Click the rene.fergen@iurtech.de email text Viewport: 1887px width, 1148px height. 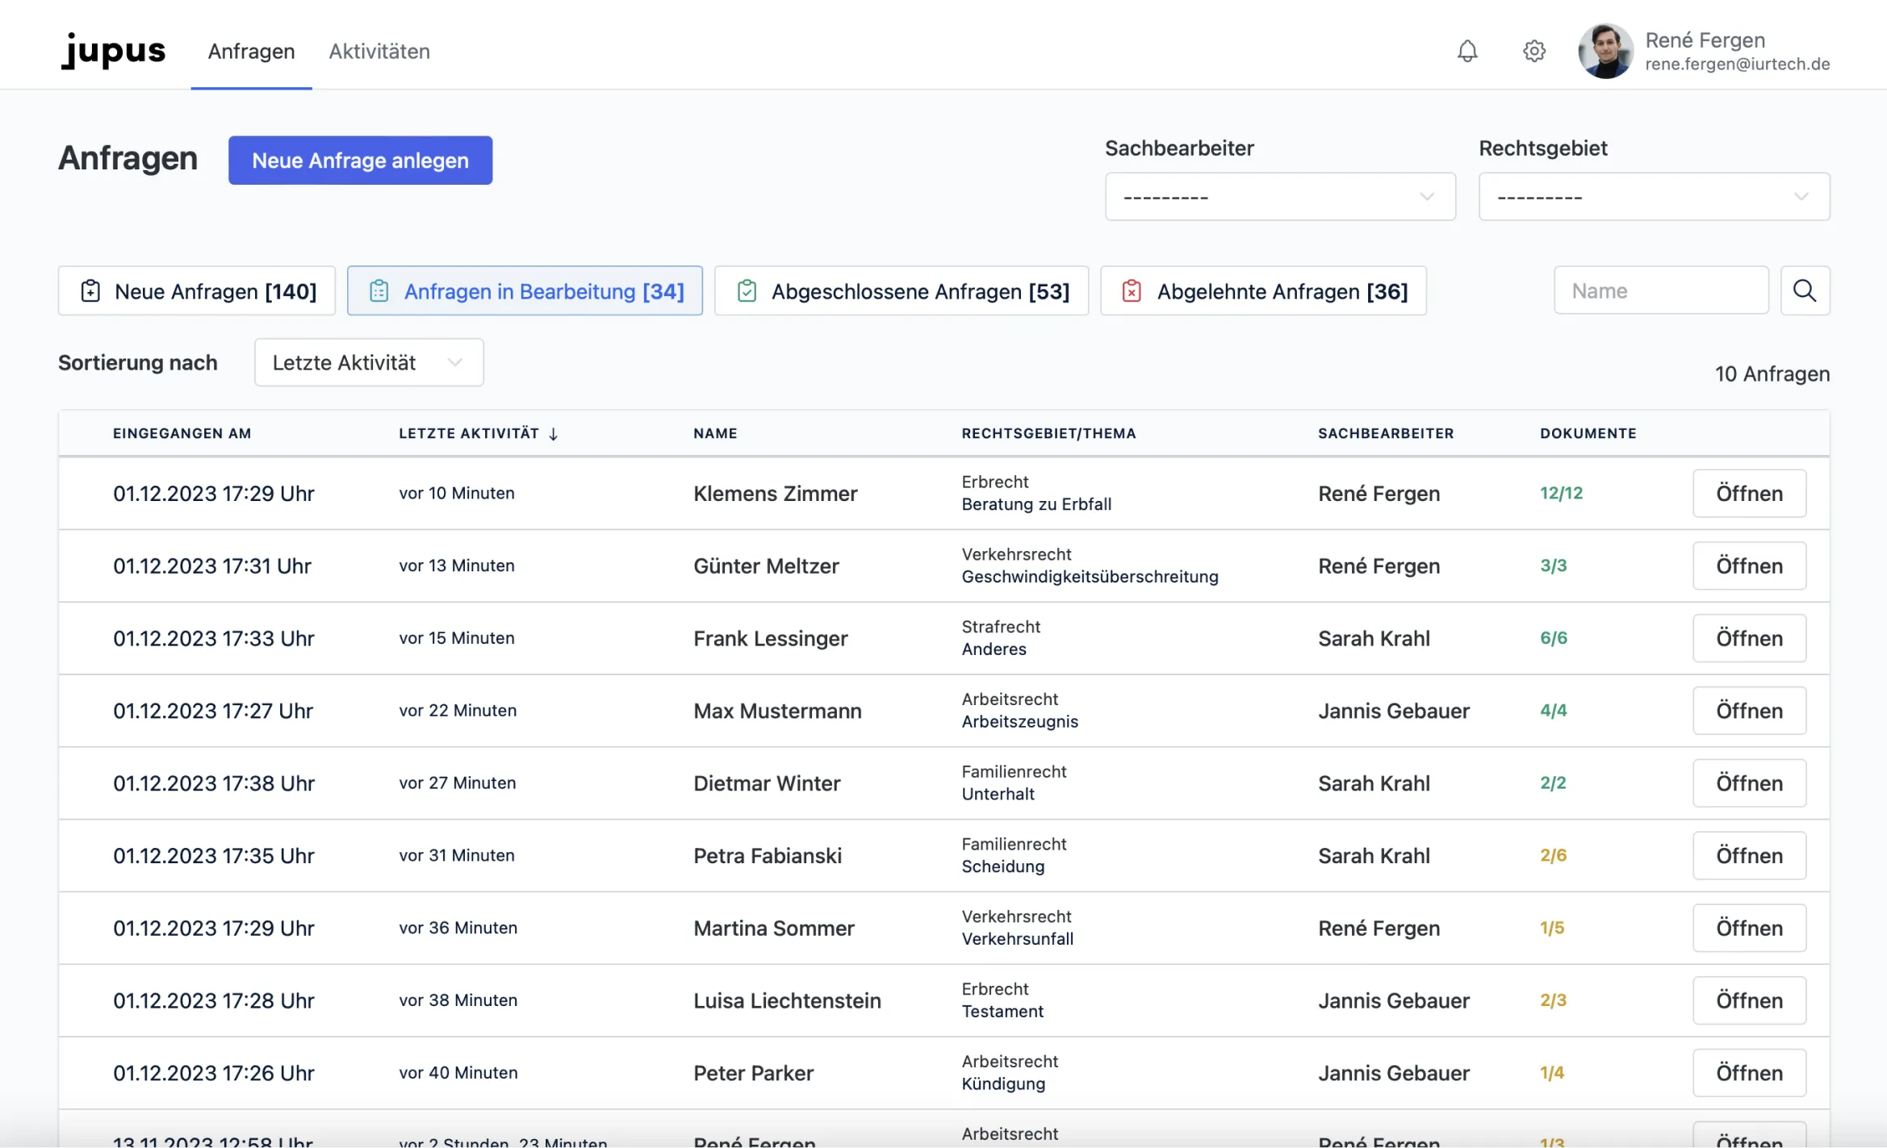pyautogui.click(x=1737, y=65)
